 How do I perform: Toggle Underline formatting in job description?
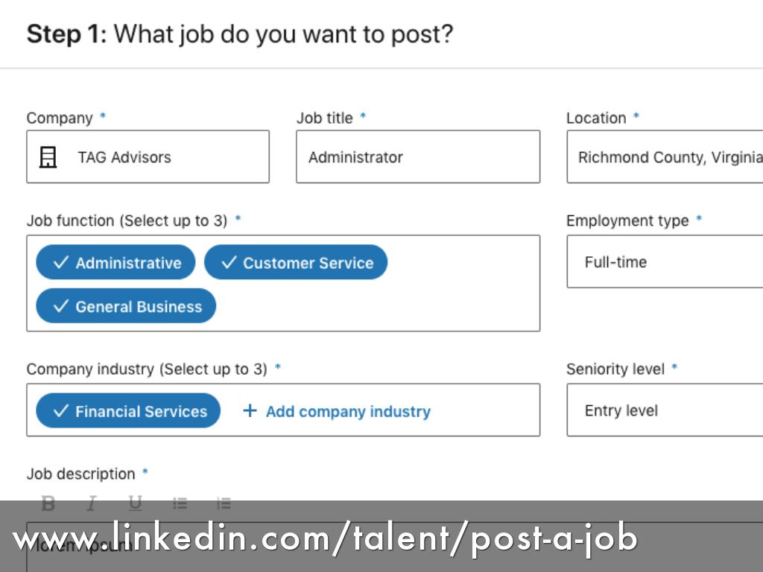[x=135, y=504]
